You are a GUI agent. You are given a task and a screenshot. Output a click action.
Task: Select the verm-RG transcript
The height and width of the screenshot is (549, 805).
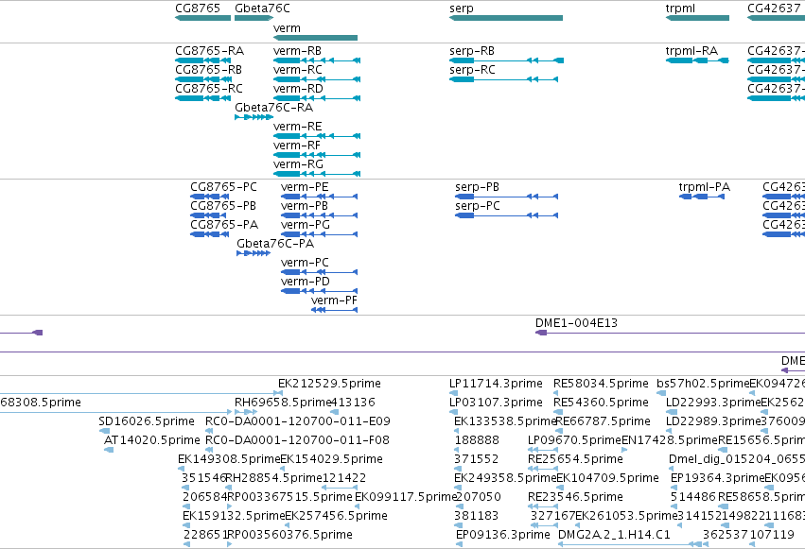pyautogui.click(x=317, y=174)
